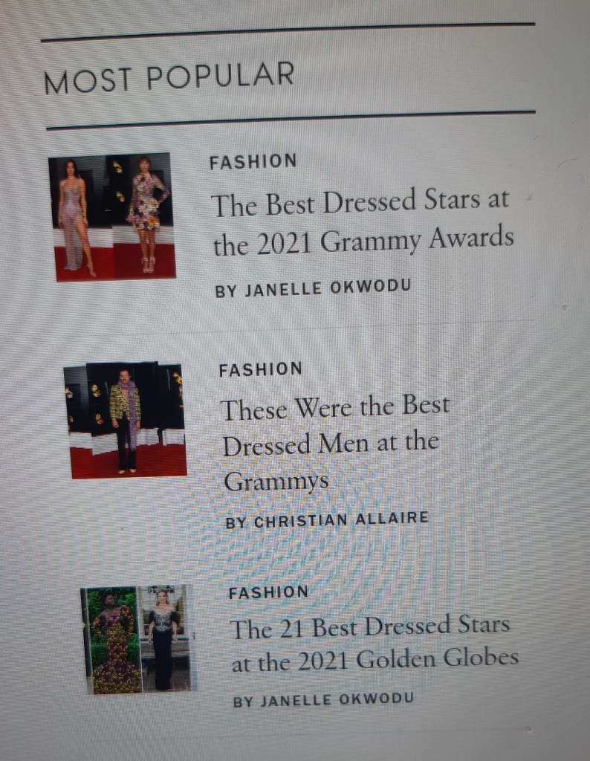
Task: Open "These Were the Best Dressed Men" article
Action: 335,443
